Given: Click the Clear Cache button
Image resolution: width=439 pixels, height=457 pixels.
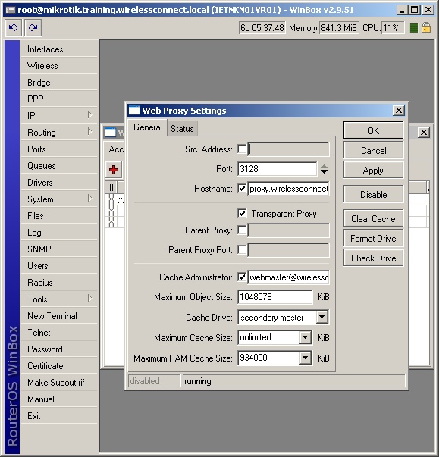Looking at the screenshot, I should (x=373, y=218).
